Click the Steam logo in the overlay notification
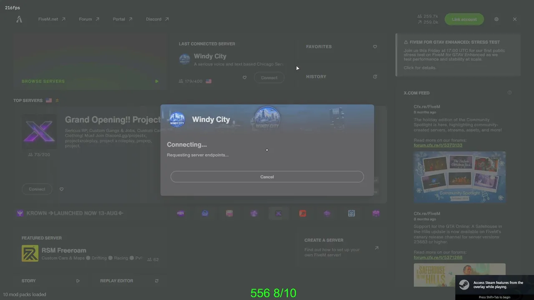This screenshot has height=300, width=534. coord(464,285)
